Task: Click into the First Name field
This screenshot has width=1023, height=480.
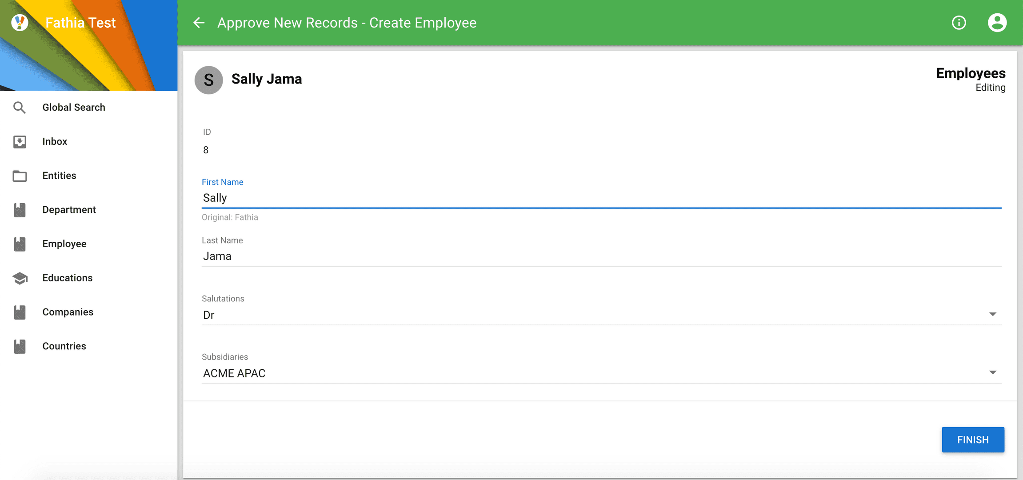Action: (x=601, y=198)
